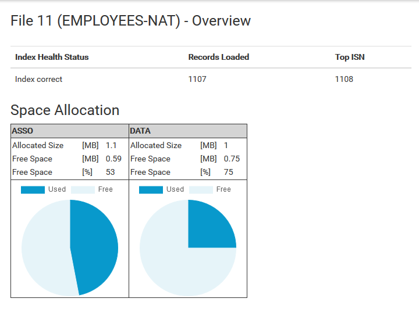419x309 pixels.
Task: Click the Records Loaded column header
Action: point(218,57)
